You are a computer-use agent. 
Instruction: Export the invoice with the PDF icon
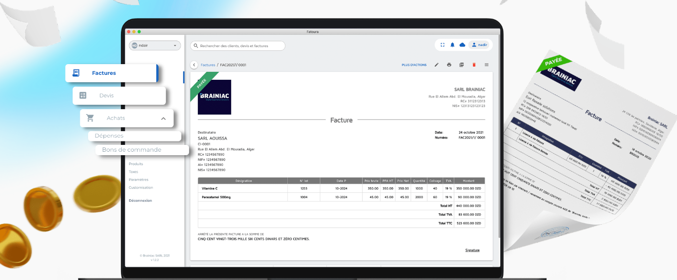click(x=462, y=65)
